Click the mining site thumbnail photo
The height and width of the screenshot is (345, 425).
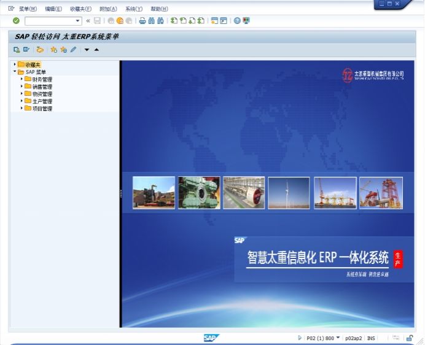coord(154,193)
